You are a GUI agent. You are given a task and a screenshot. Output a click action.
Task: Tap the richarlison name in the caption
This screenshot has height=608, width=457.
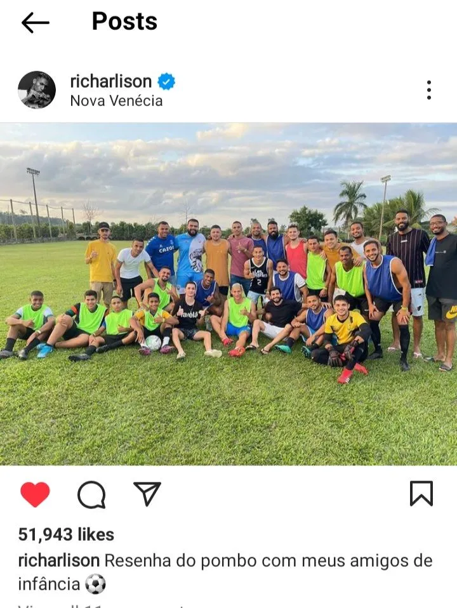pyautogui.click(x=59, y=560)
